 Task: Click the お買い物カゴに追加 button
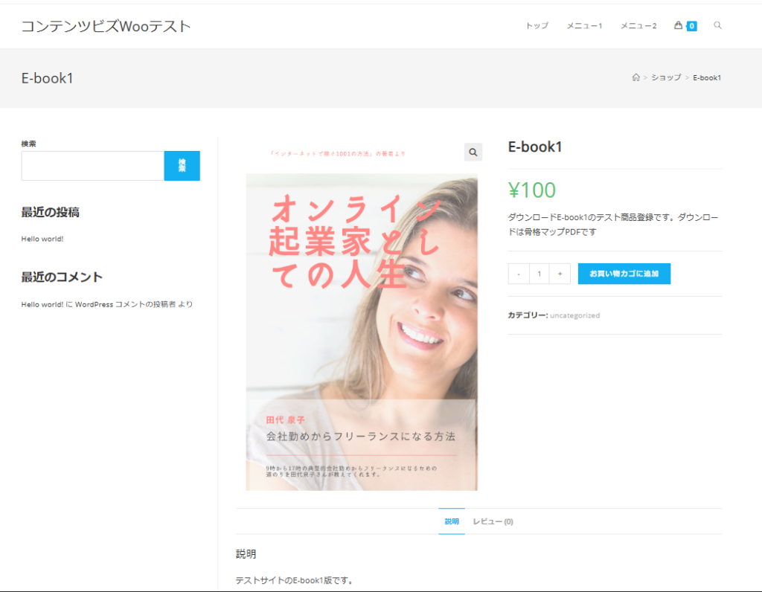point(624,273)
